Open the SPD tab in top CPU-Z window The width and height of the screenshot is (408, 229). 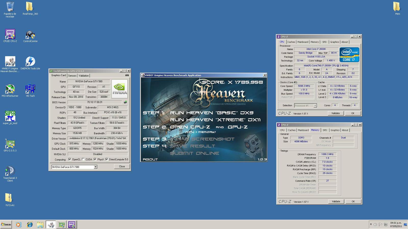click(324, 42)
